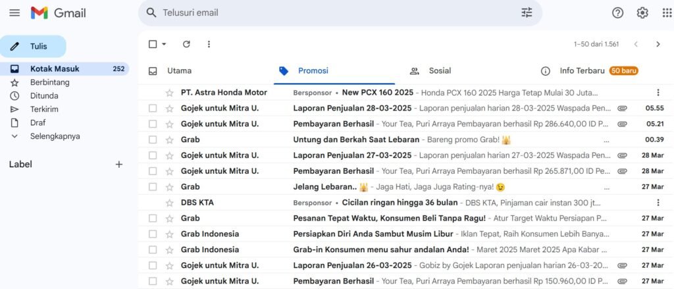Click attachment icon on Laporan Penjualan 26-03-2025
The image size is (674, 289).
(622, 265)
